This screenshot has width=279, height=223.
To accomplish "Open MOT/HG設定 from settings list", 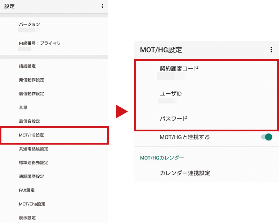I will 54,135.
